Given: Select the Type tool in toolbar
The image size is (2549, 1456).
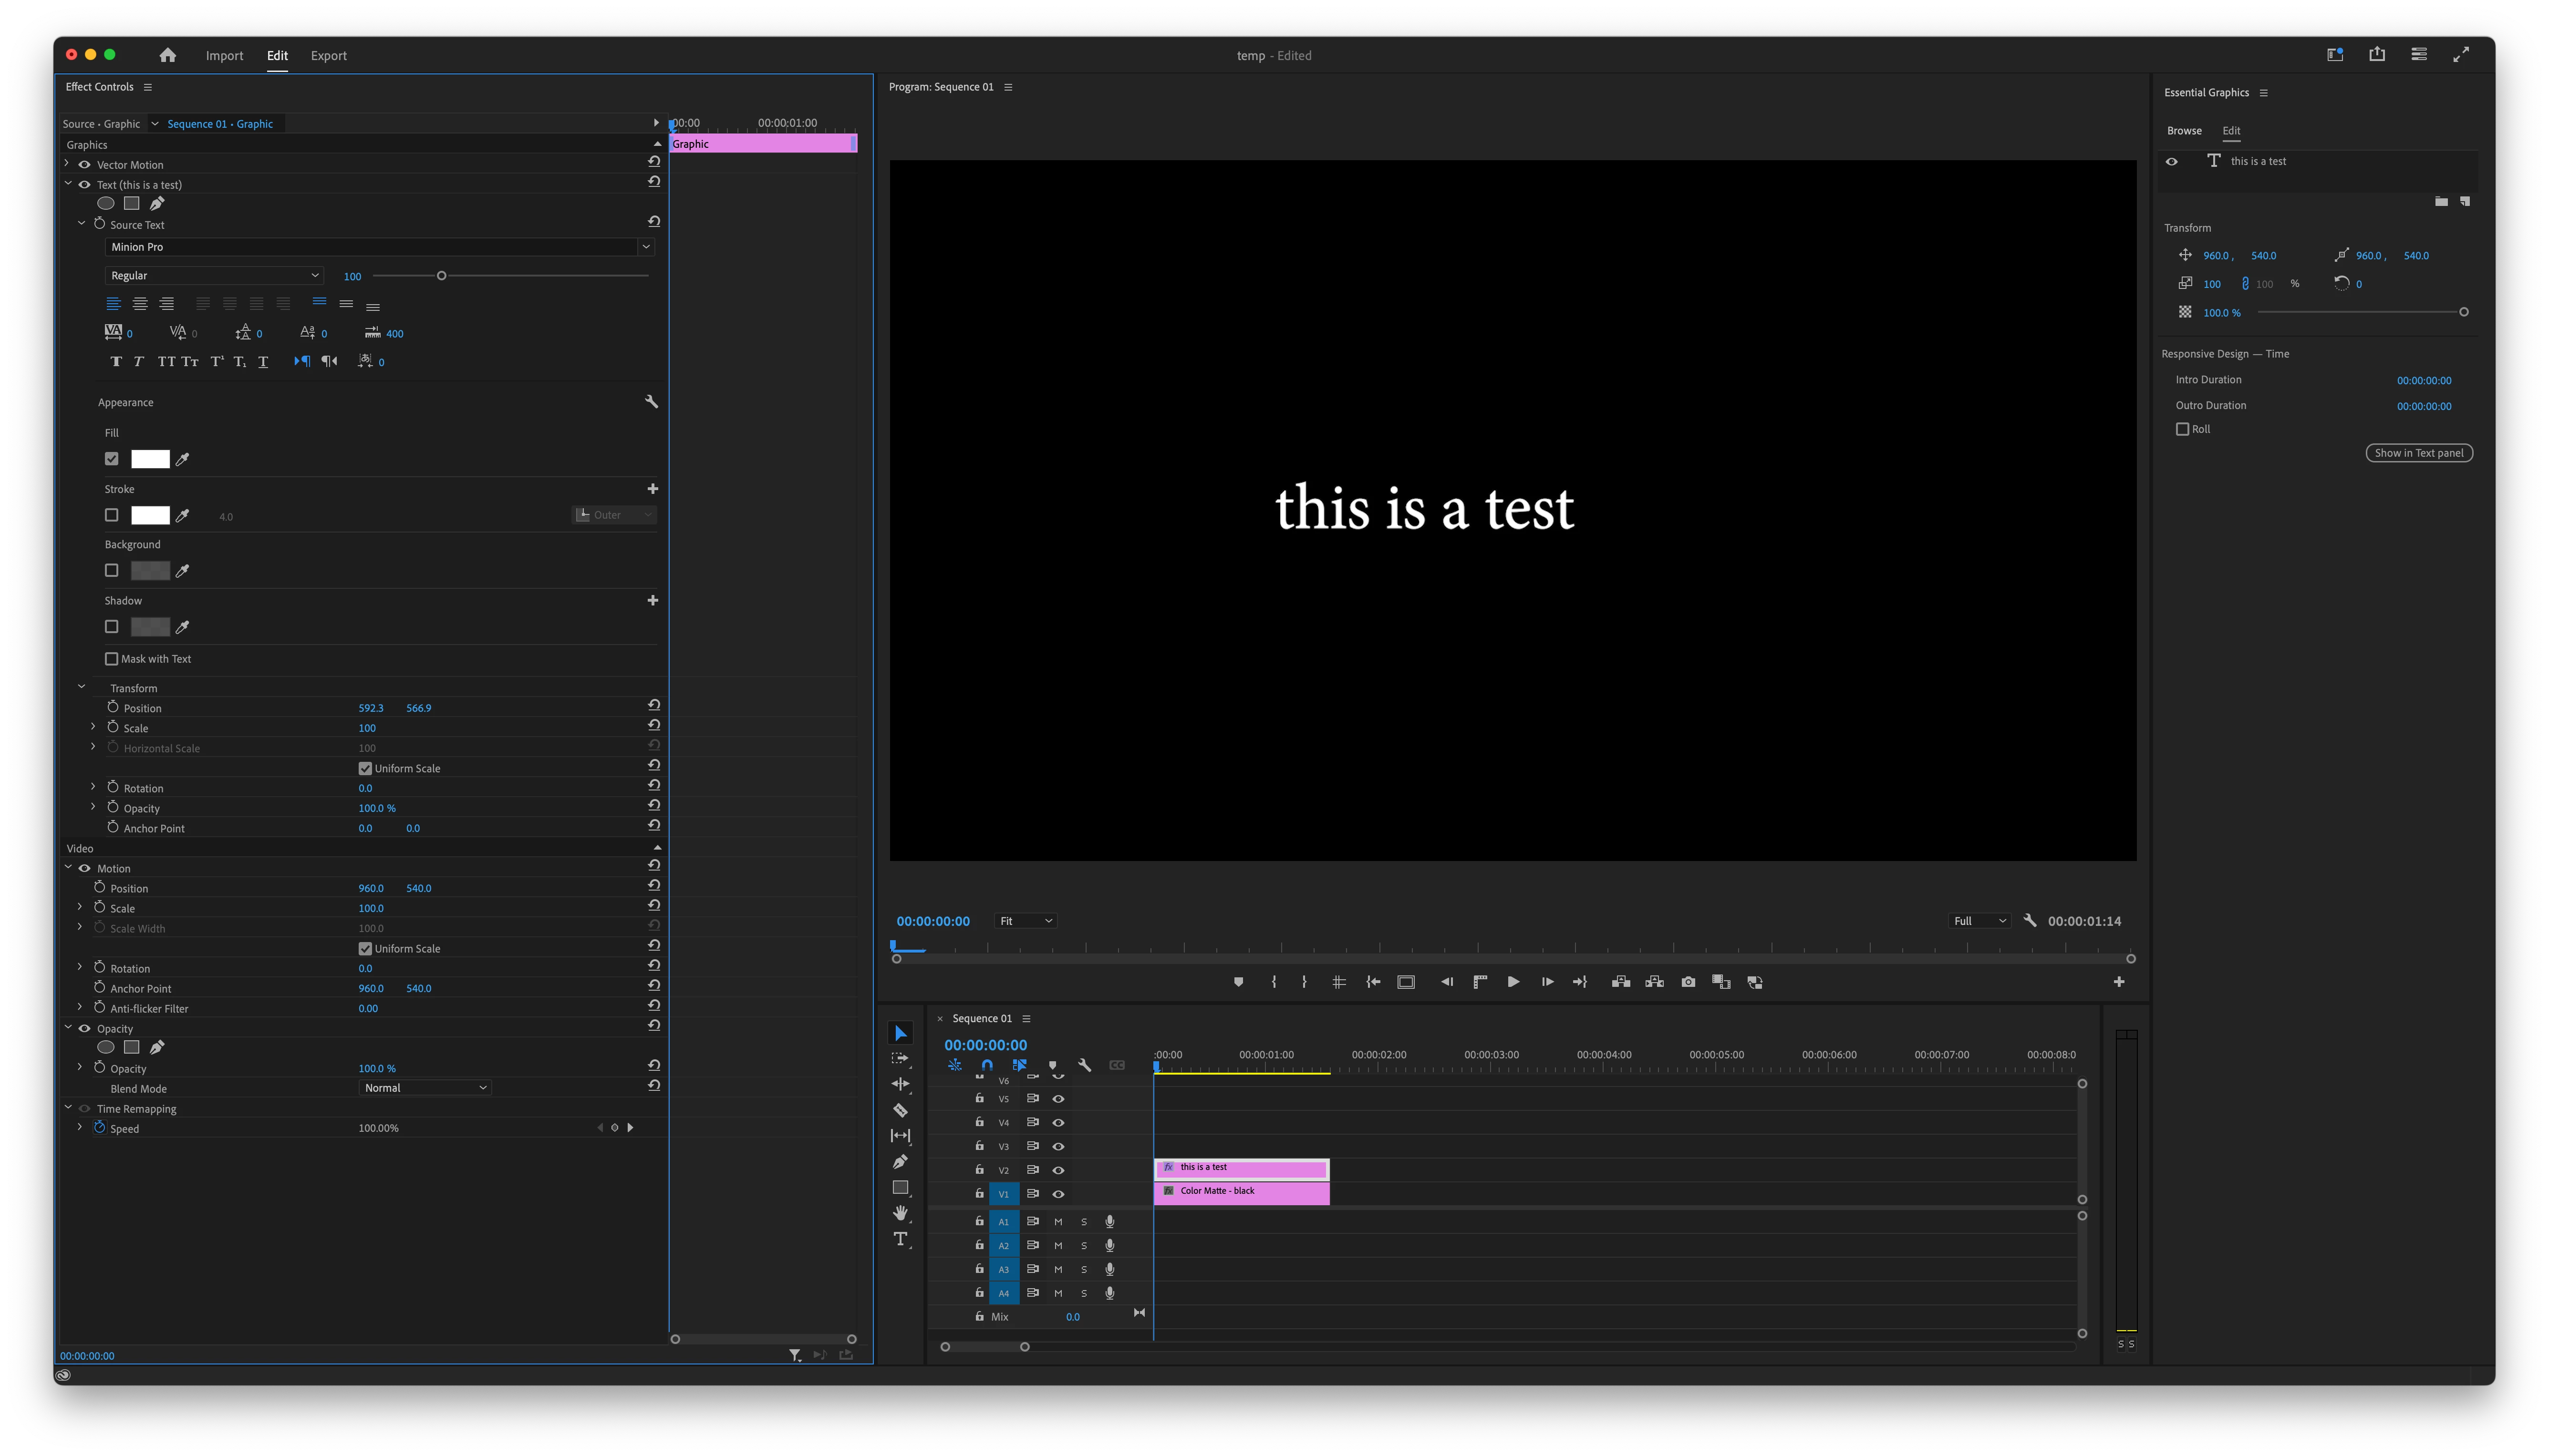Looking at the screenshot, I should (x=901, y=1239).
